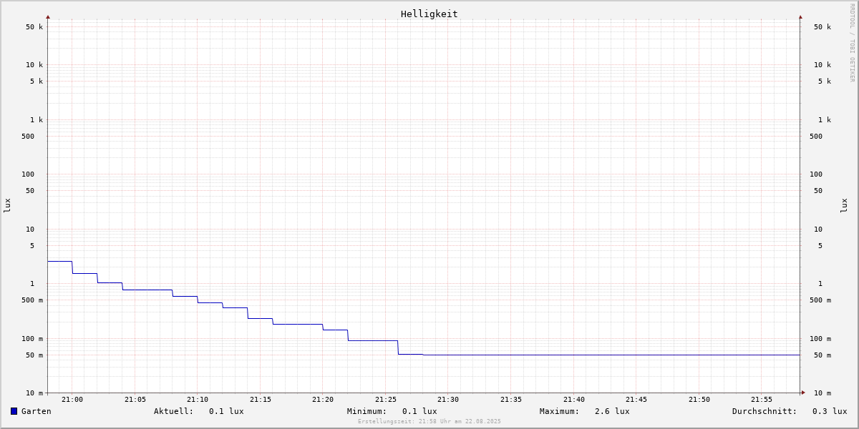The height and width of the screenshot is (429, 859).
Task: Click the 21:40 time axis label
Action: pos(574,400)
